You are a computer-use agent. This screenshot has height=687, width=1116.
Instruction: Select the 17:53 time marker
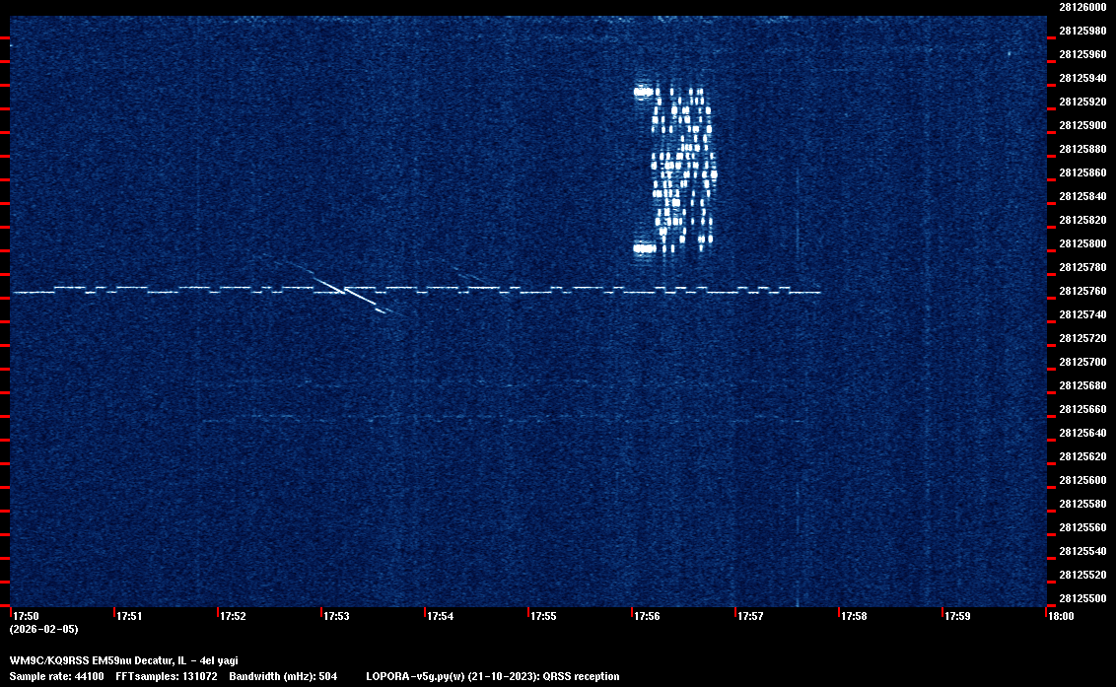(336, 617)
